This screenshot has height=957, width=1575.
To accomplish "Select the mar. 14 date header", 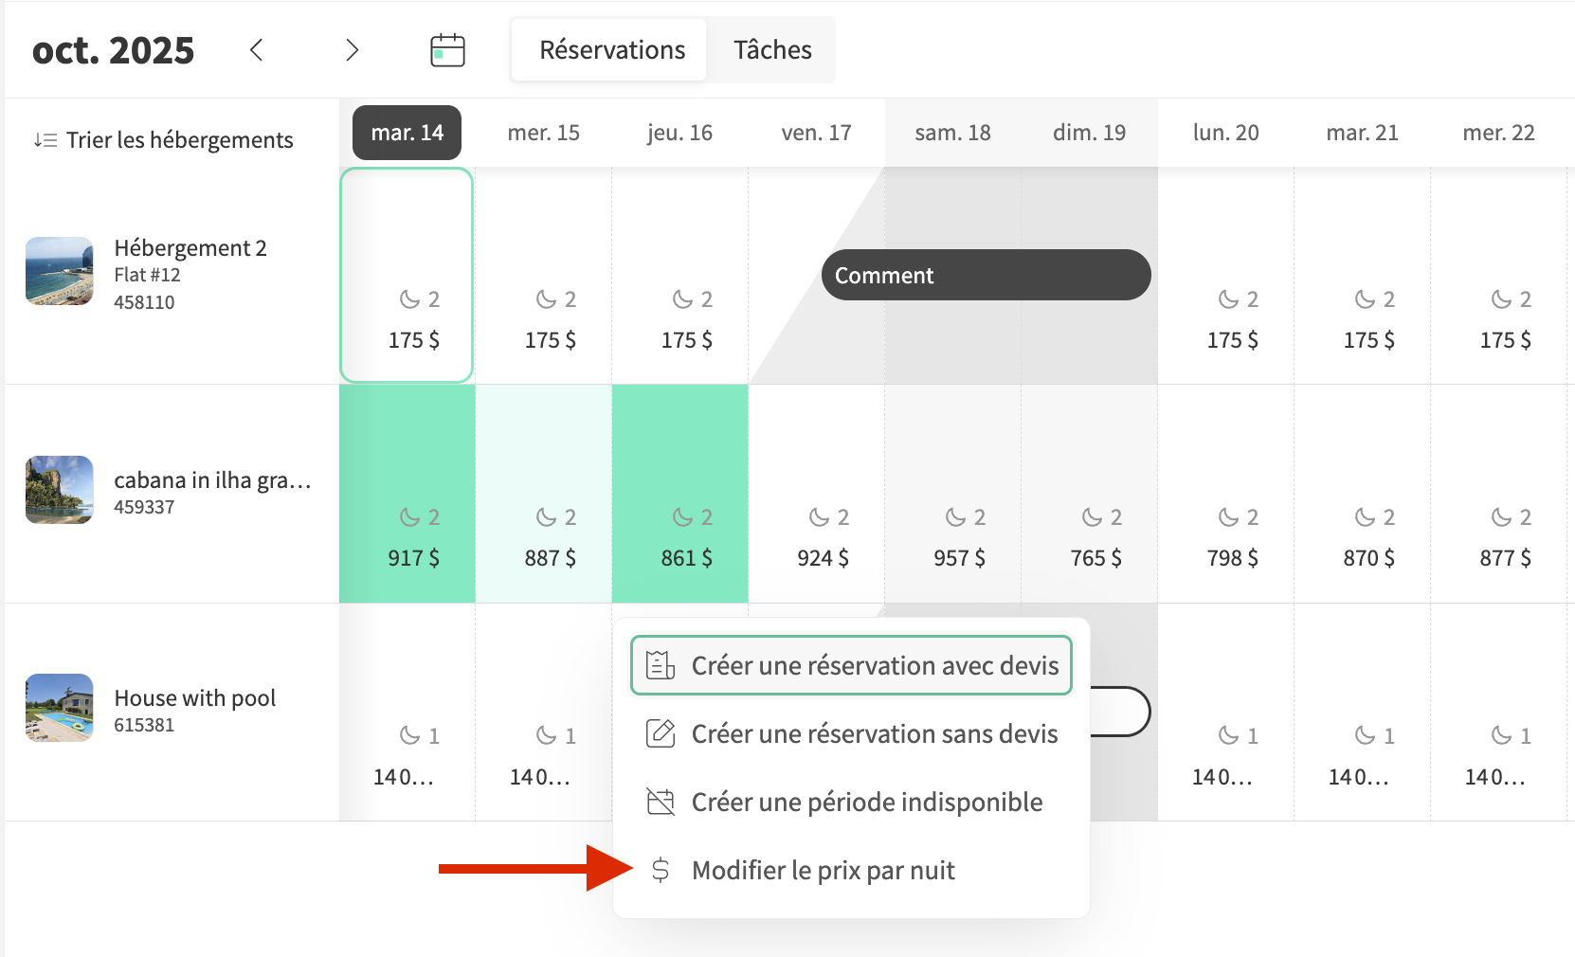I will coord(407,133).
